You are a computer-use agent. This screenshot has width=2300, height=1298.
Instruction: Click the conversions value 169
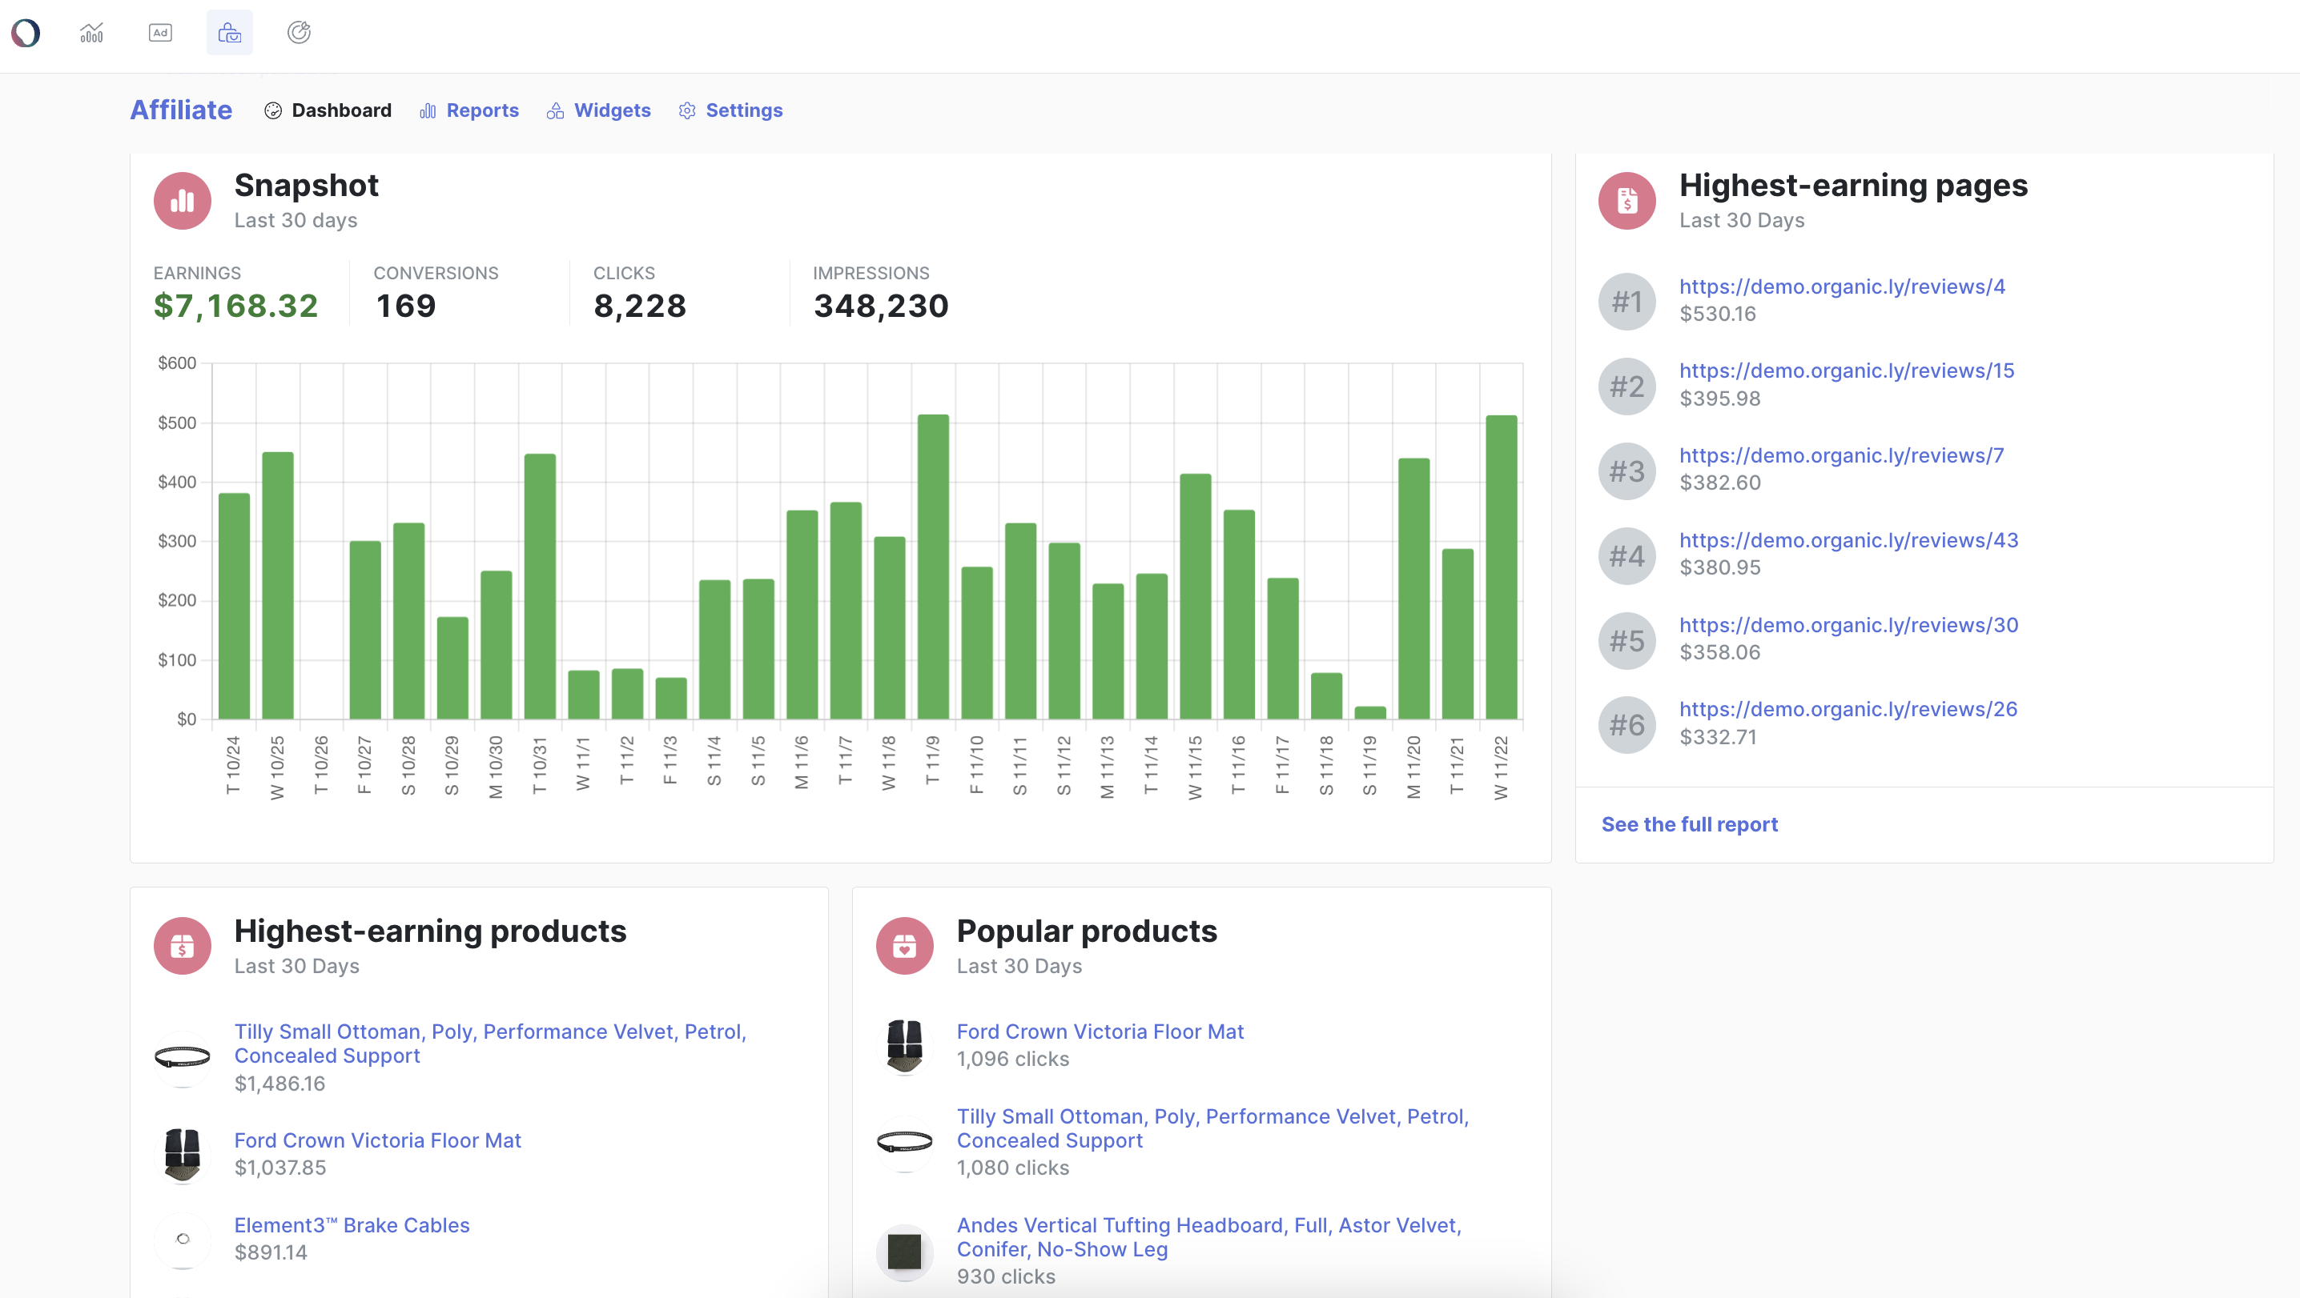click(405, 306)
